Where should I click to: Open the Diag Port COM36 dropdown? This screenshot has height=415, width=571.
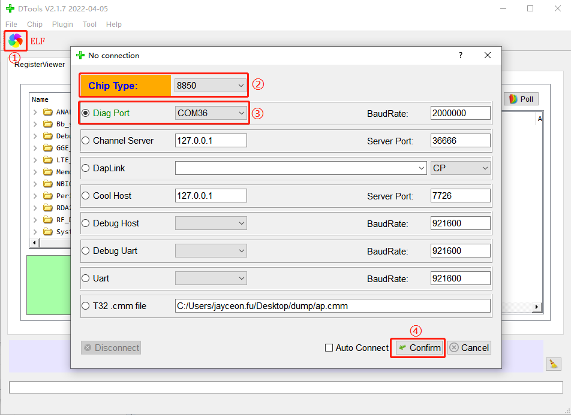211,113
